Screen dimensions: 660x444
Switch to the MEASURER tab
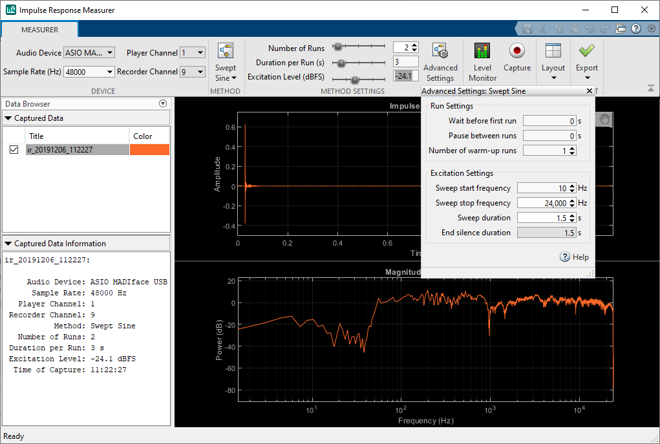pos(39,30)
